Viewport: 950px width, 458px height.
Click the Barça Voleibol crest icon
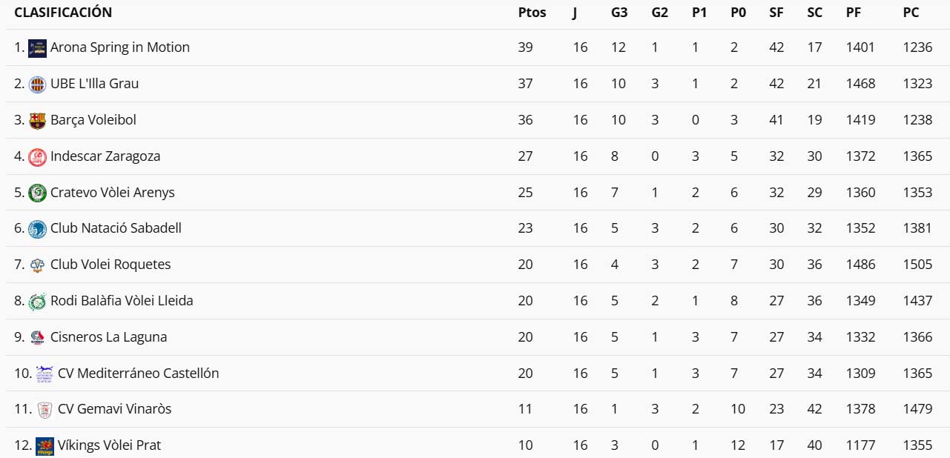pyautogui.click(x=37, y=120)
